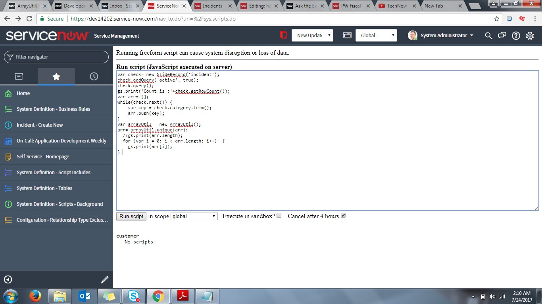
Task: Click the volume icon in system tray
Action: pos(492,296)
